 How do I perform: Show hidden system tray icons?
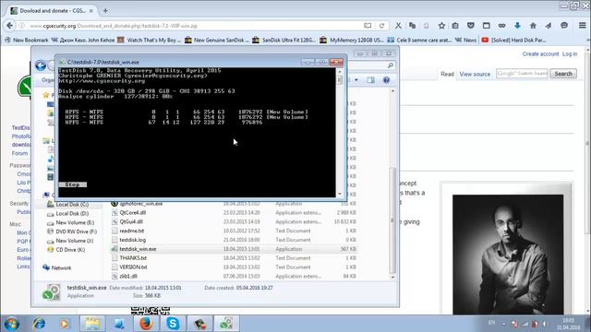(x=504, y=324)
